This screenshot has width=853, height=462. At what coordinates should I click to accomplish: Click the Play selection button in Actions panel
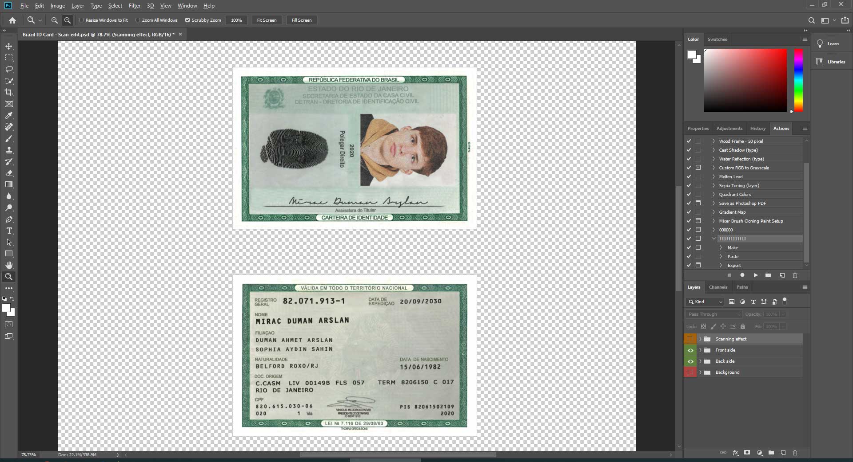(x=755, y=275)
